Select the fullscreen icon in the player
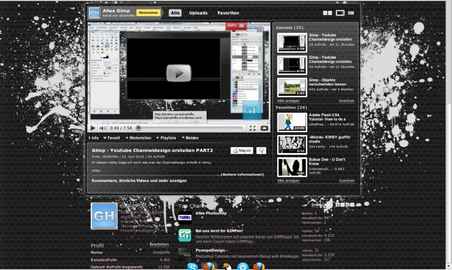The width and height of the screenshot is (452, 270). 252,128
